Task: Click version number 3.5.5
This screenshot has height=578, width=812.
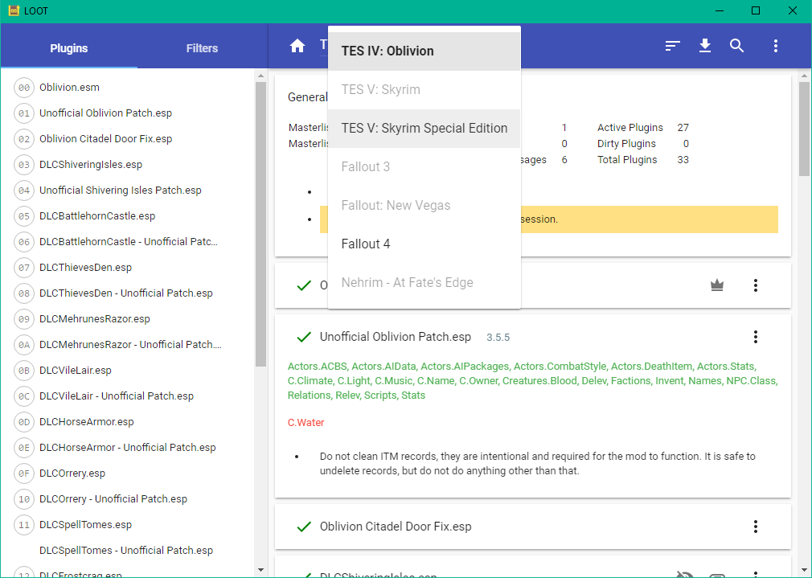Action: click(x=498, y=338)
